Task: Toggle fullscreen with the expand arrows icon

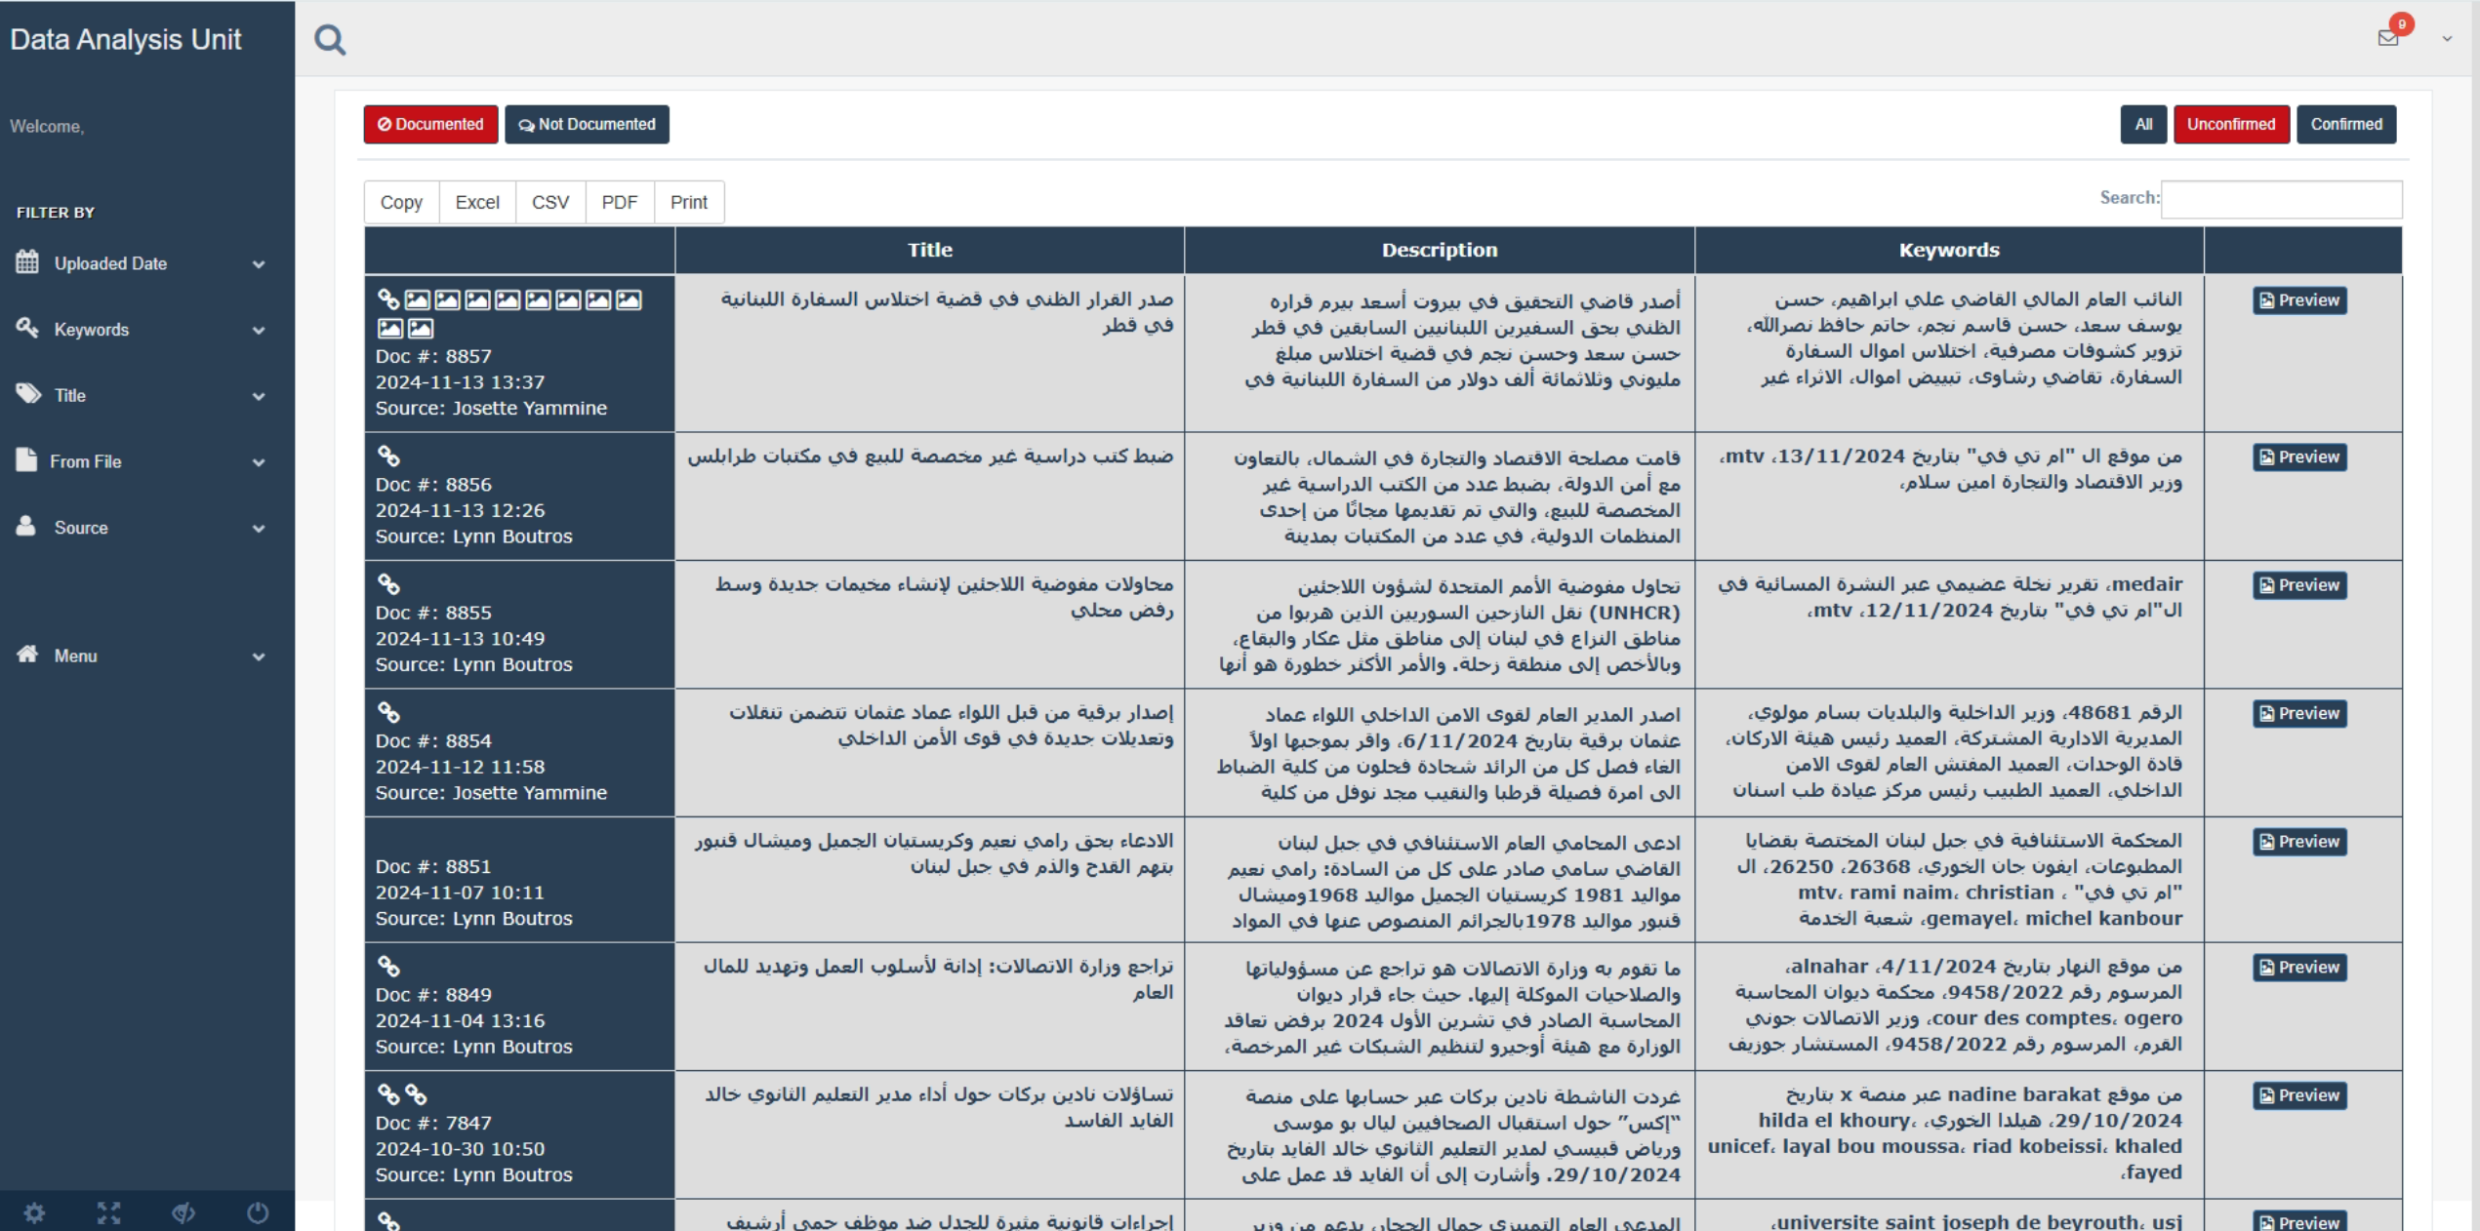Action: coord(108,1212)
